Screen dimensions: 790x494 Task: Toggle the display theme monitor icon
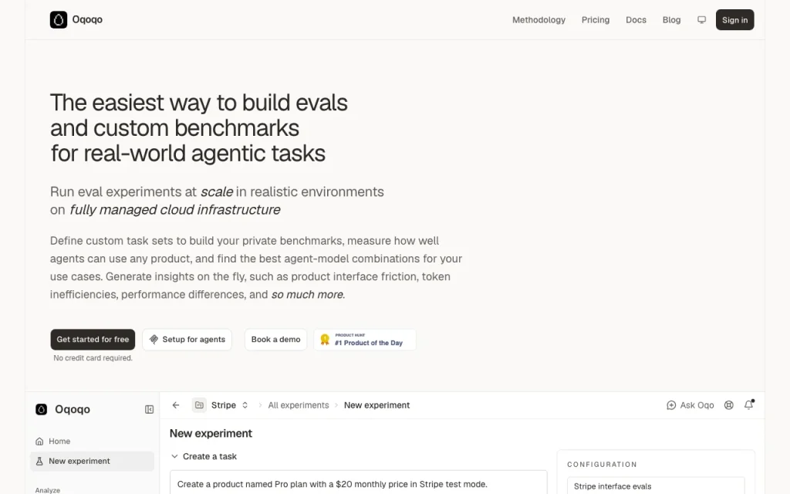tap(701, 19)
